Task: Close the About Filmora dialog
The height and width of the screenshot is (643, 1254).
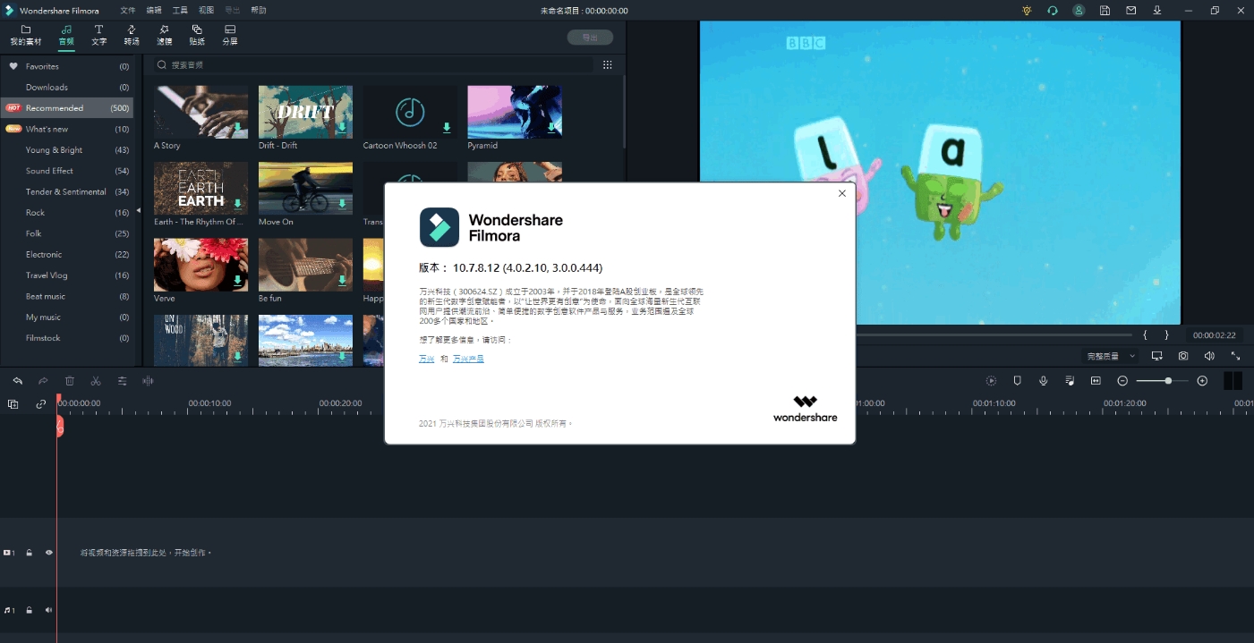Action: [x=841, y=193]
